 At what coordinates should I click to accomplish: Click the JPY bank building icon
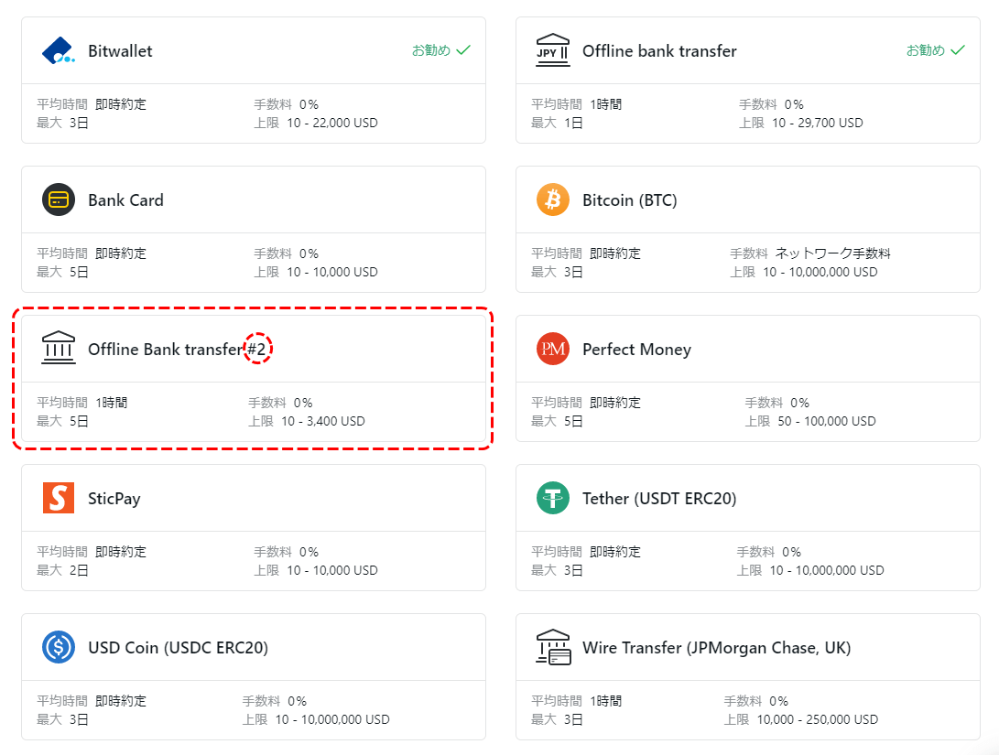552,50
